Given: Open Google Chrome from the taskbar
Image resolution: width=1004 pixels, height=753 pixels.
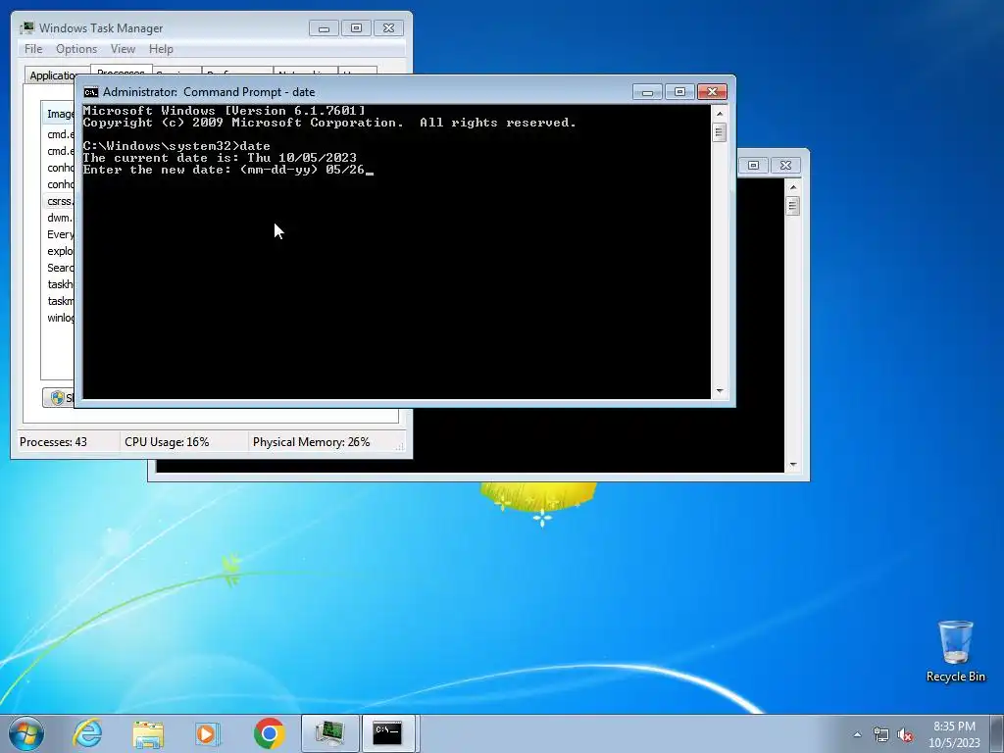Looking at the screenshot, I should pos(269,733).
